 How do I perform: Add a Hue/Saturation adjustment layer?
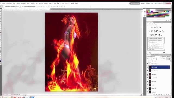(x=152, y=31)
